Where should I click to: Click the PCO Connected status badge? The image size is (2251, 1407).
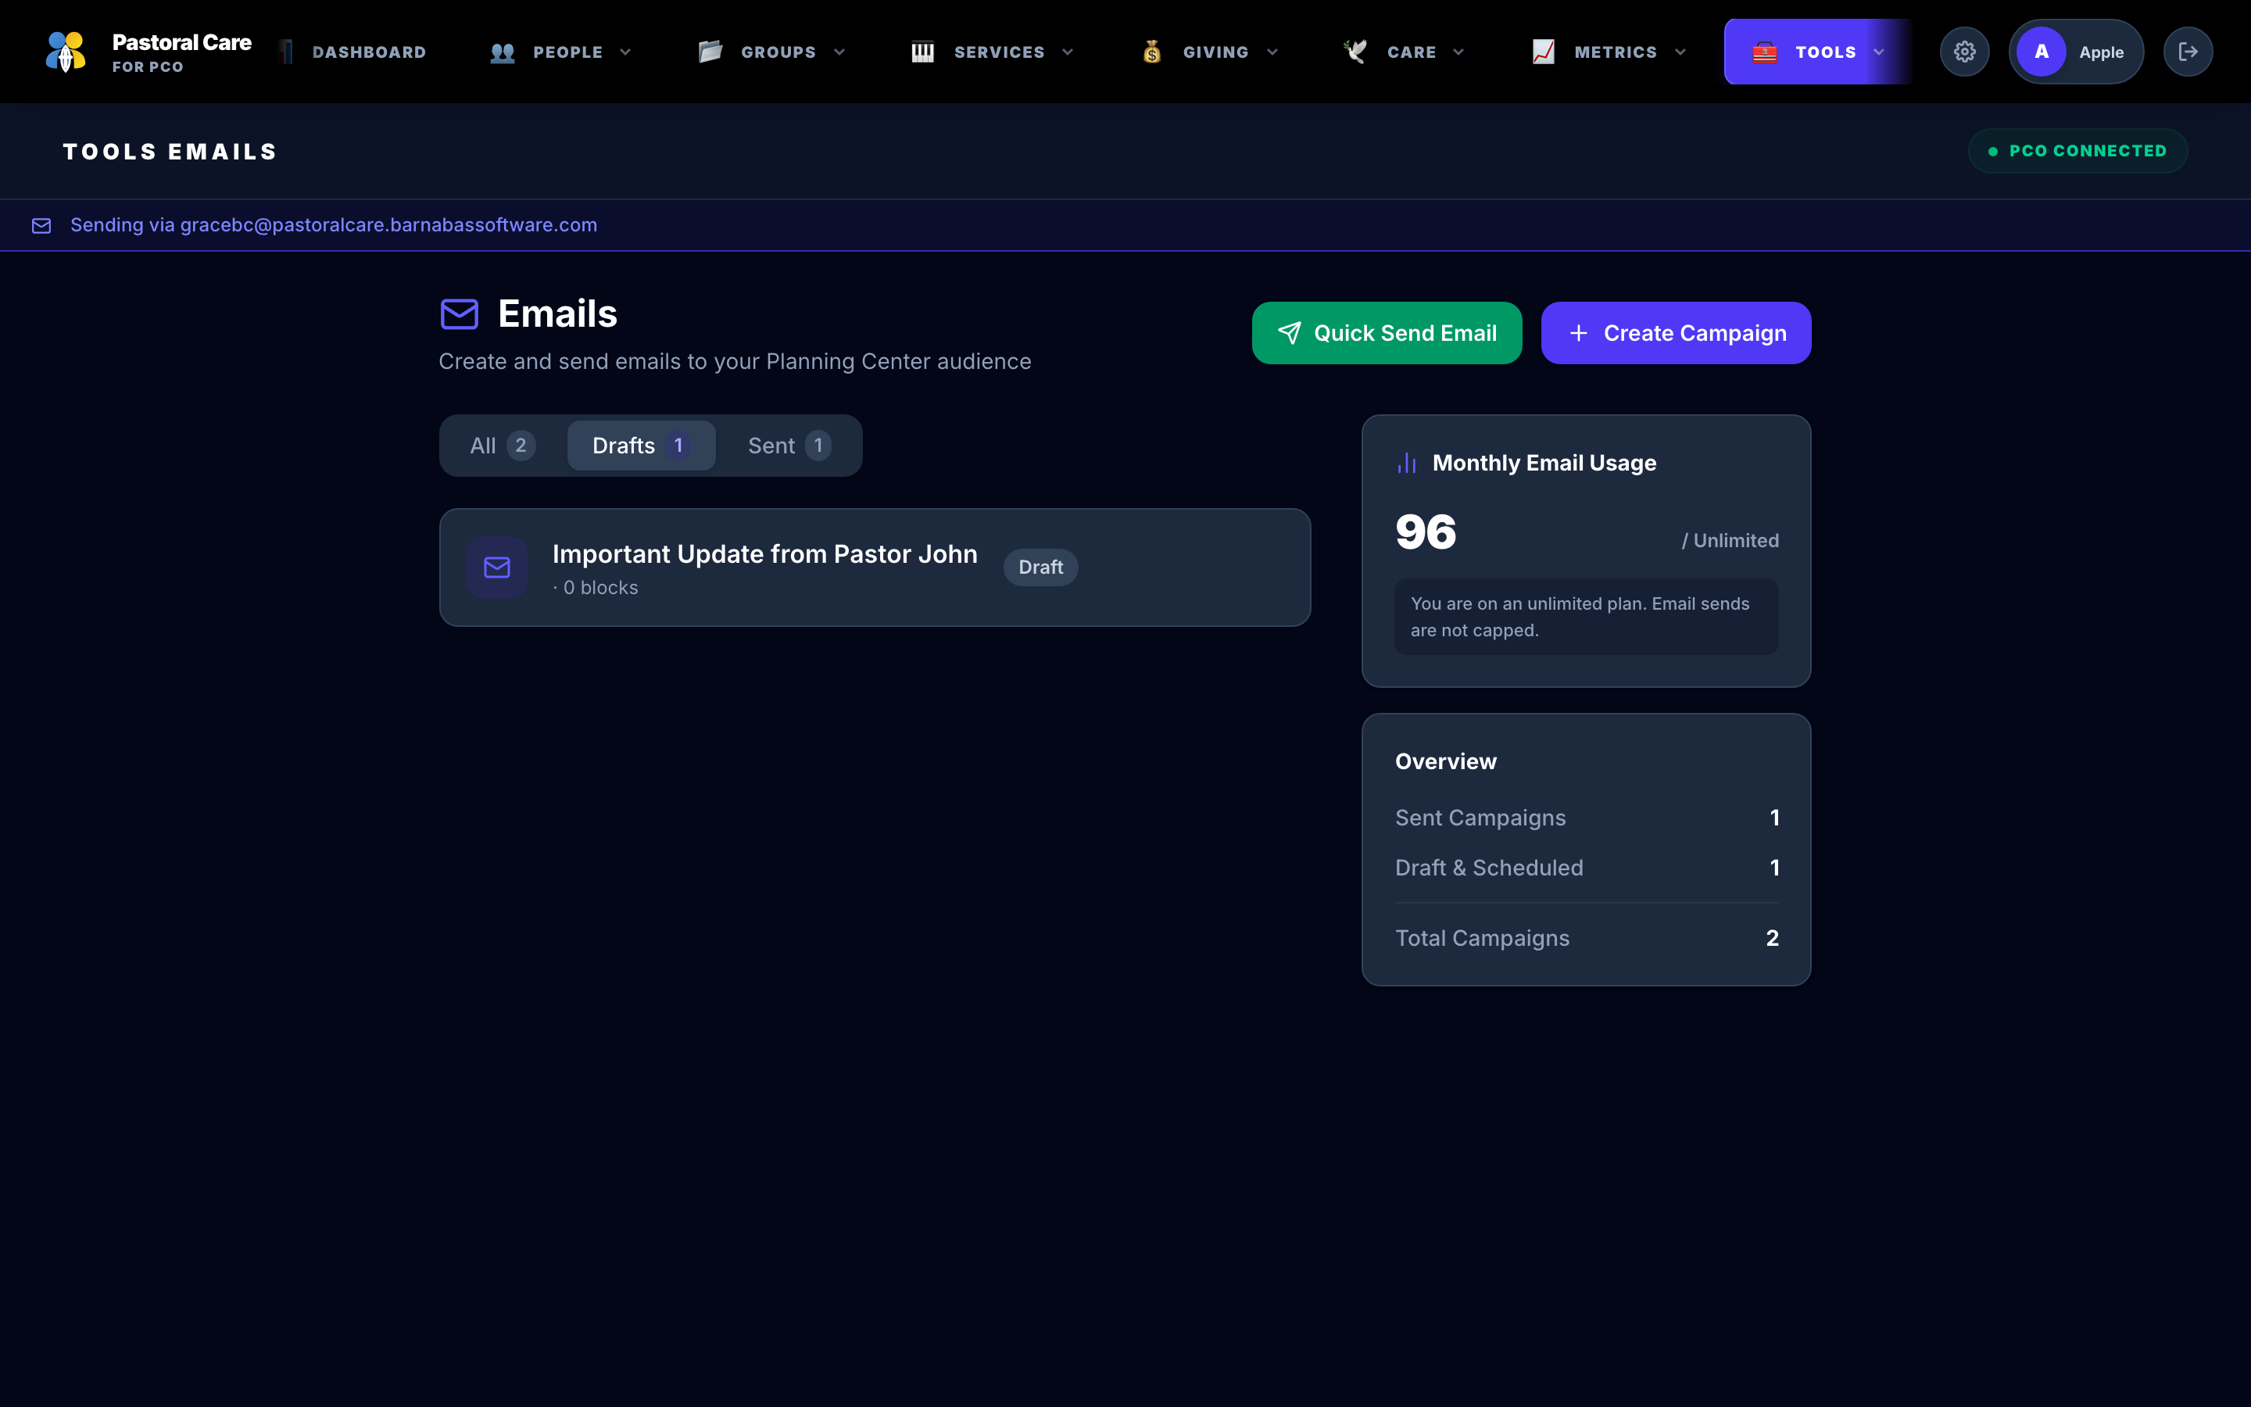coord(2078,151)
